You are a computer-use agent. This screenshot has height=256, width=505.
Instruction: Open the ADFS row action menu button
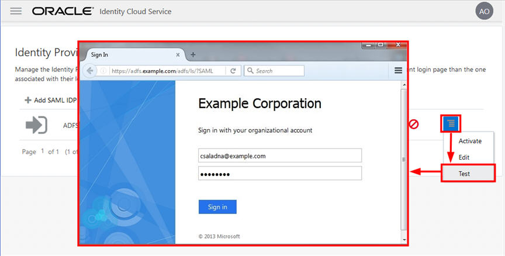[451, 123]
